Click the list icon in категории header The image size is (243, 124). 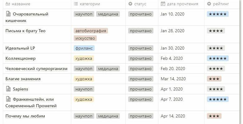pos(76,4)
